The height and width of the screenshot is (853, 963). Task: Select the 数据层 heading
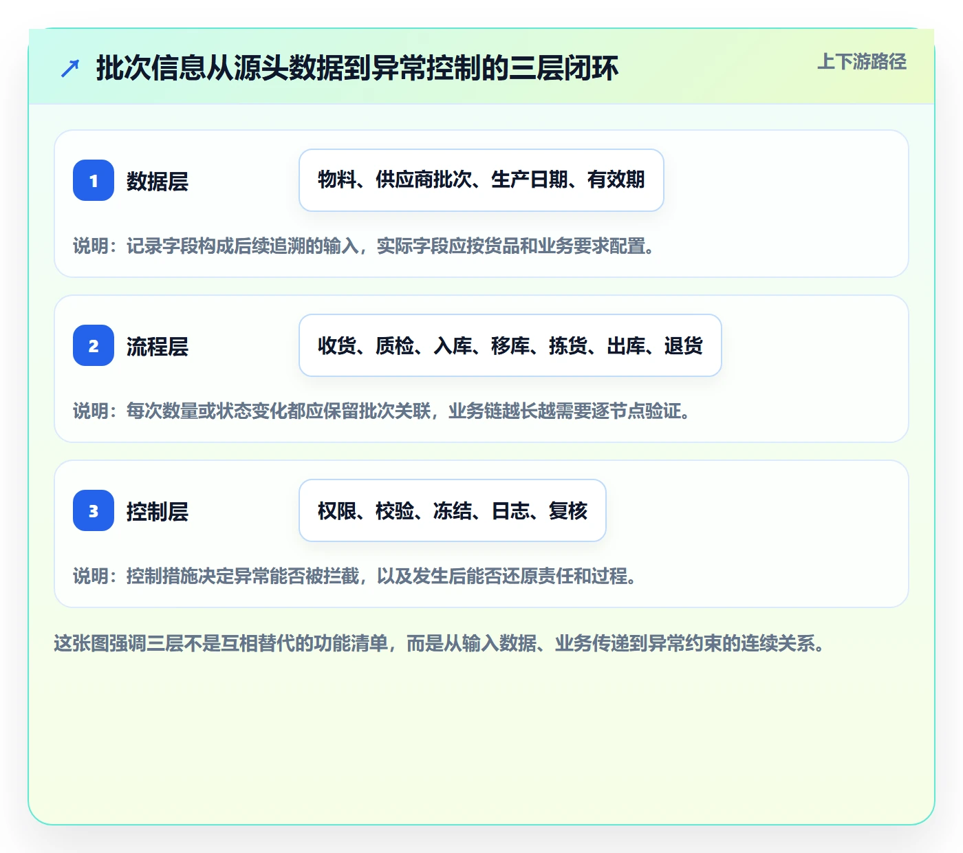point(158,181)
